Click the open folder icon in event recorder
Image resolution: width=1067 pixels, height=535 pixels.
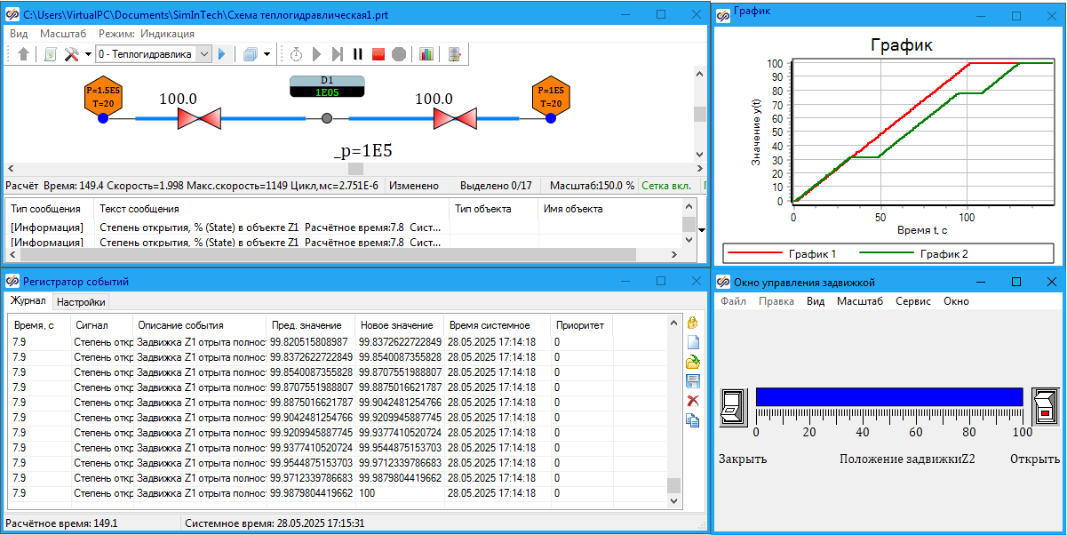coord(693,362)
